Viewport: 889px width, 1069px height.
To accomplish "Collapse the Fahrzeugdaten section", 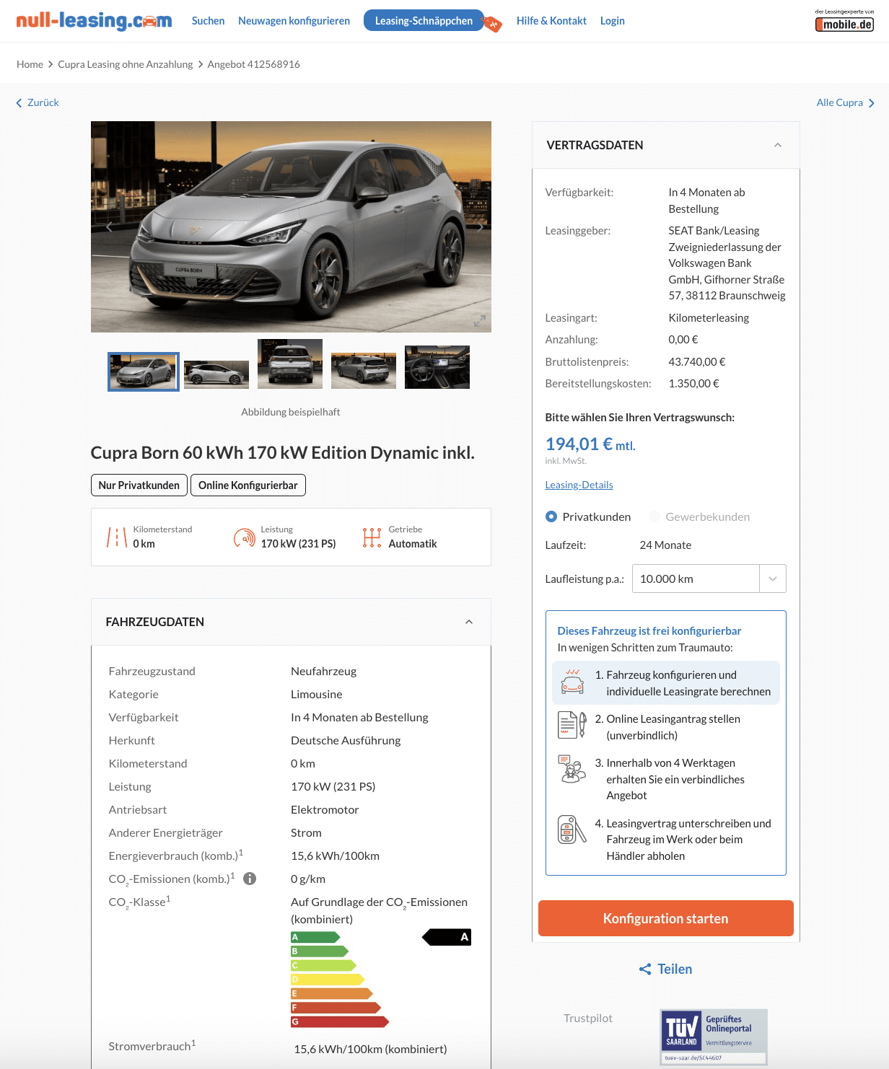I will click(x=469, y=622).
